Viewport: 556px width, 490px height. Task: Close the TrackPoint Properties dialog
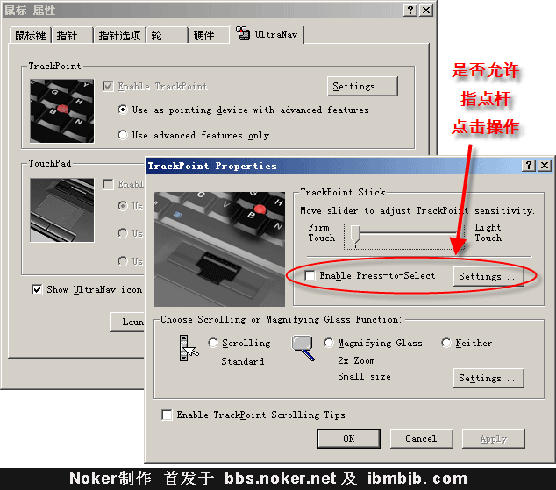[544, 166]
